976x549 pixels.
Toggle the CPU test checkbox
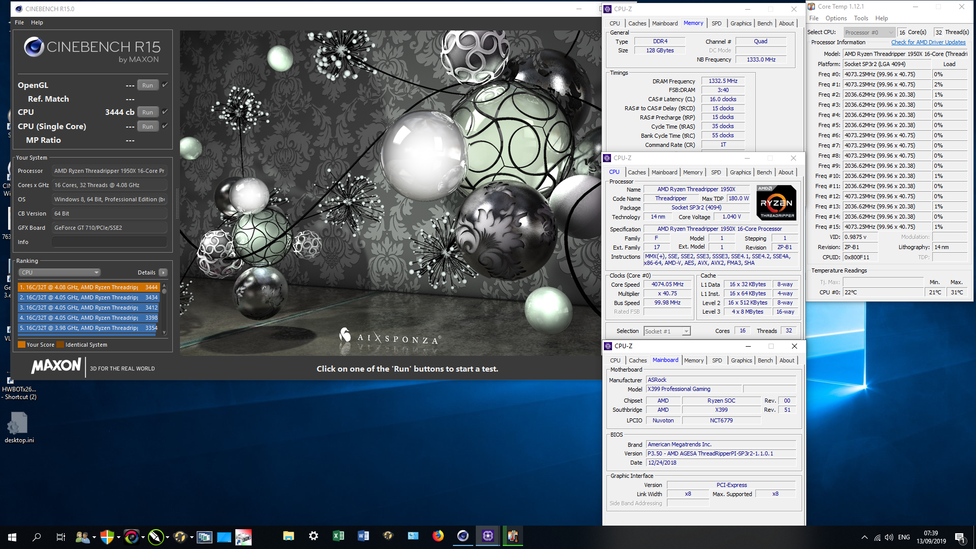(x=165, y=112)
